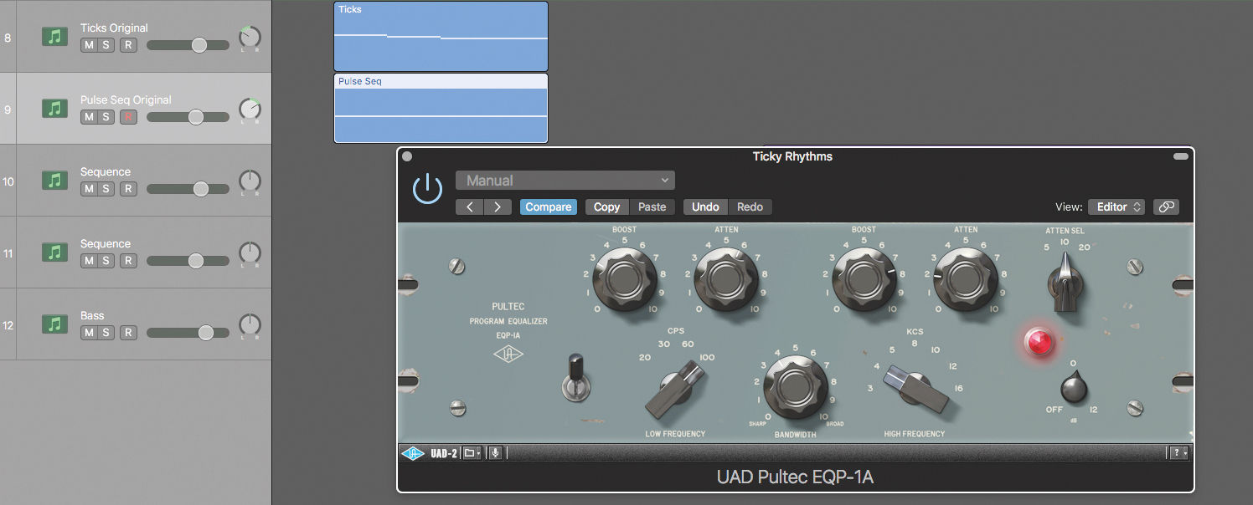Screen dimensions: 1253x505
Task: Click the Bass track instrument icon
Action: pyautogui.click(x=55, y=324)
